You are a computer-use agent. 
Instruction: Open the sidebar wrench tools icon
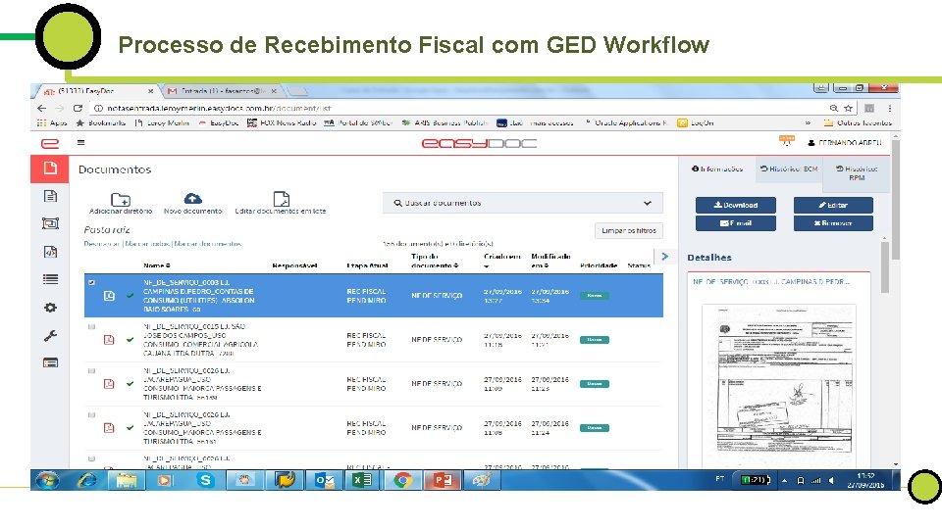tap(50, 335)
